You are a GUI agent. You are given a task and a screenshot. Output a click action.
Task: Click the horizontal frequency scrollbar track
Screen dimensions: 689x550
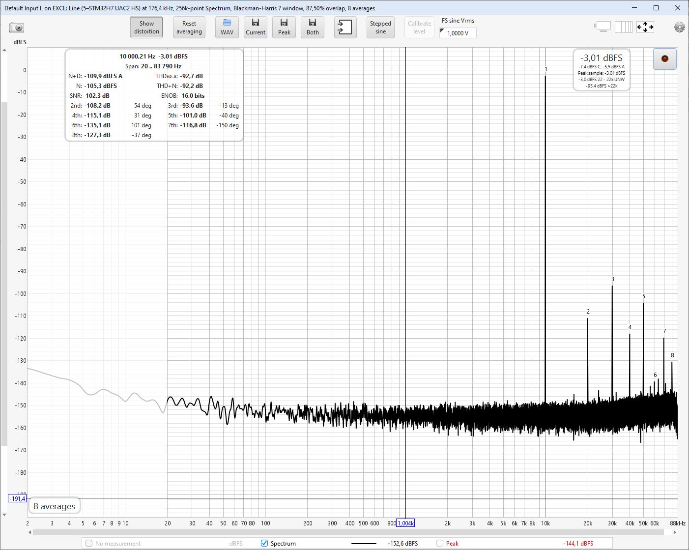(348, 532)
